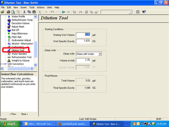
Task: Click the blue Back arrow icon
Action: coord(63,12)
